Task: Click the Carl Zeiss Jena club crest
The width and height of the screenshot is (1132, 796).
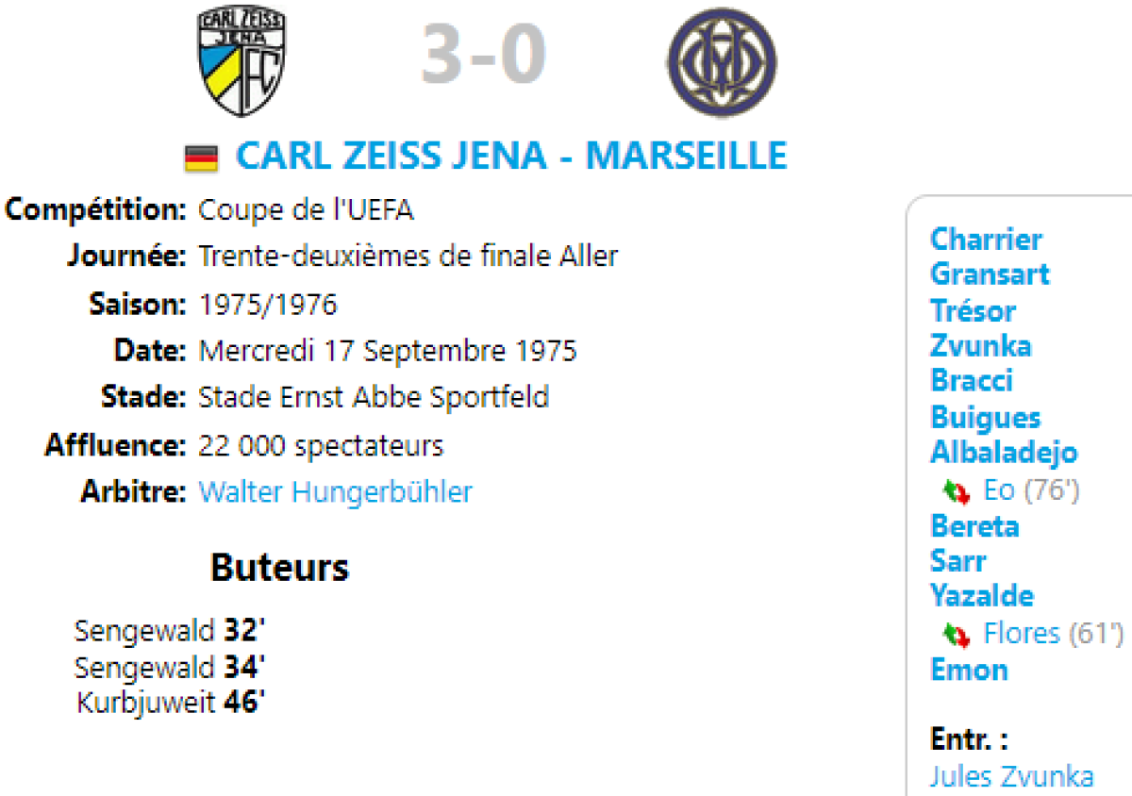Action: [x=241, y=62]
